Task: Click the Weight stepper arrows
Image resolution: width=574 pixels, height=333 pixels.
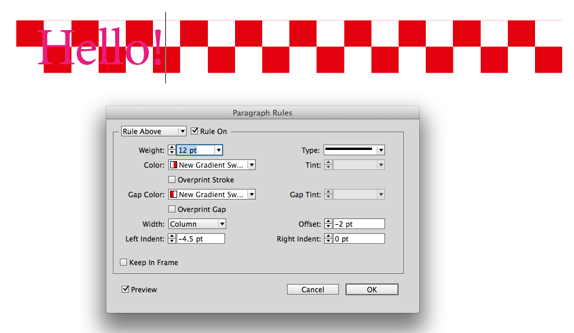Action: (x=172, y=150)
